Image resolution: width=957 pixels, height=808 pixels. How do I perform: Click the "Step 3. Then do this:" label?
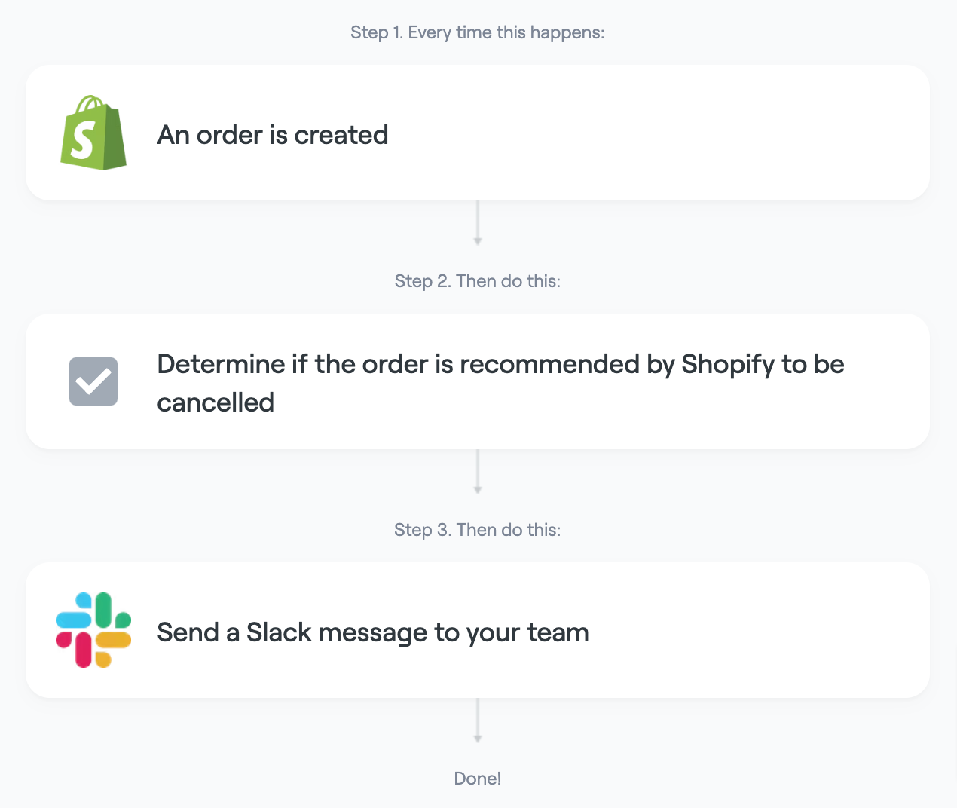coord(478,530)
